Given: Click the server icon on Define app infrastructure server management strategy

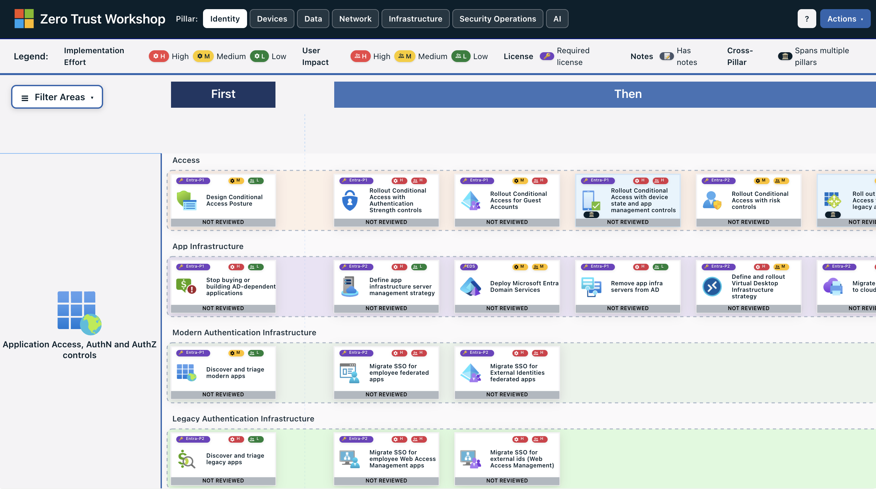Looking at the screenshot, I should point(350,286).
